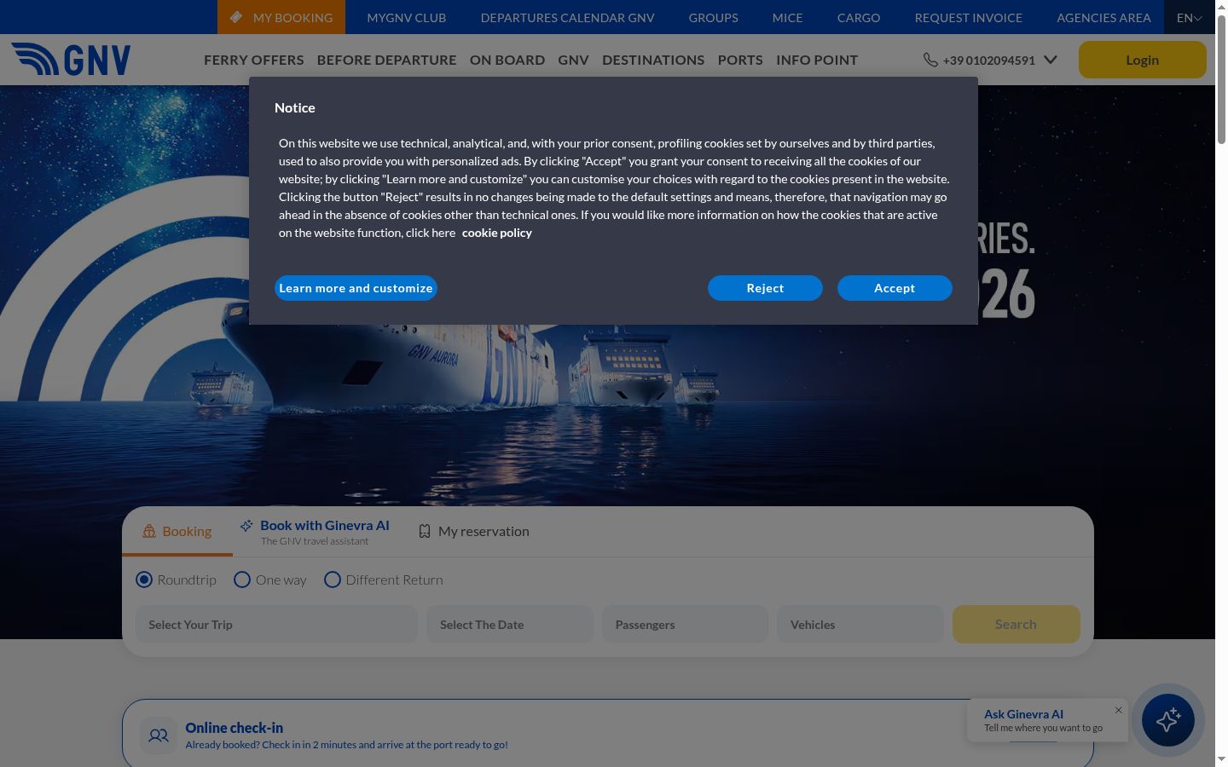1228x767 pixels.
Task: Click the scrollbar down arrow
Action: (x=1221, y=759)
